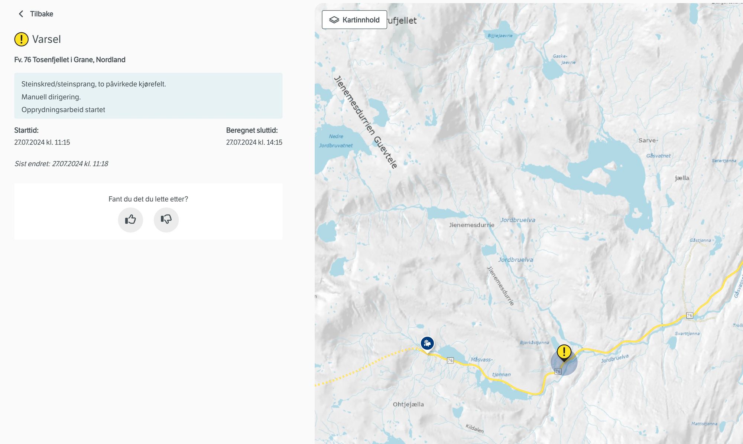743x444 pixels.
Task: Click road 76 shield inside blue circle
Action: click(x=558, y=371)
